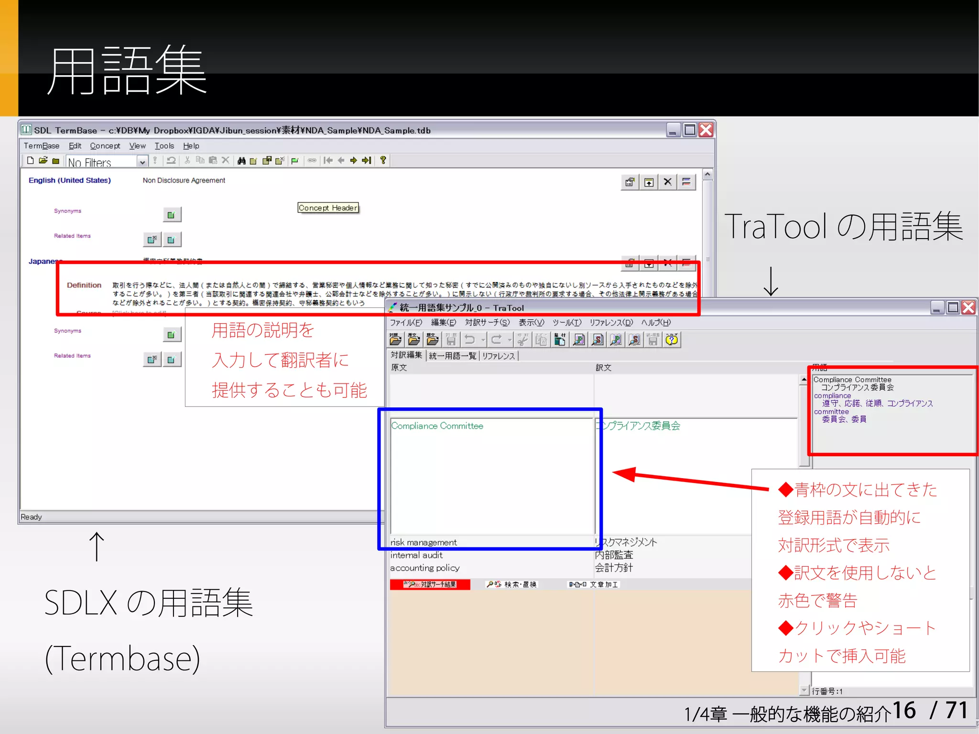Open the Tools menu in SDL TermBase
The image size is (979, 734).
164,146
